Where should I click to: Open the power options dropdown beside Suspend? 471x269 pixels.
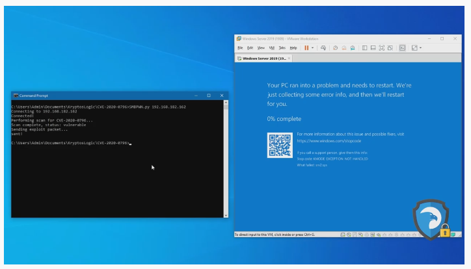click(x=313, y=48)
